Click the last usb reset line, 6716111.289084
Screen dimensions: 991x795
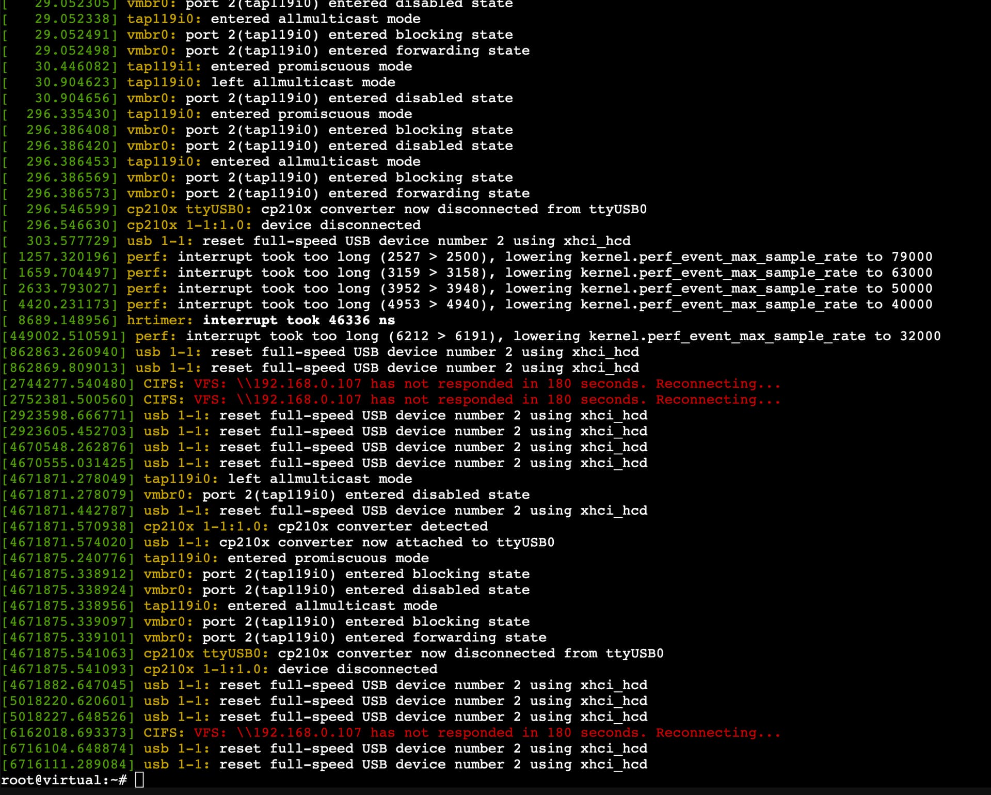[x=395, y=765]
